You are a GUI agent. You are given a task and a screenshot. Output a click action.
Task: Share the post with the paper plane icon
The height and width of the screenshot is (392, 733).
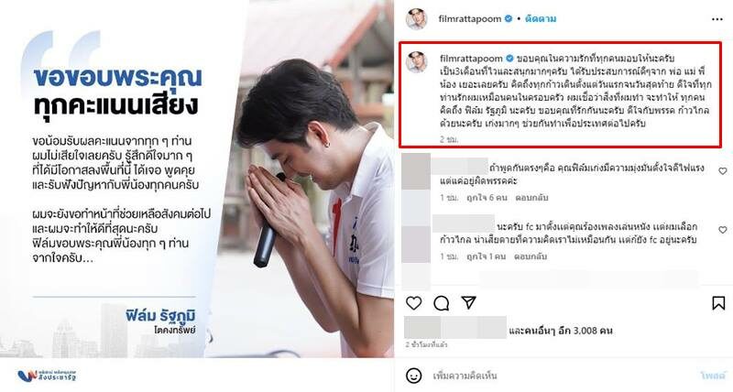click(x=468, y=303)
